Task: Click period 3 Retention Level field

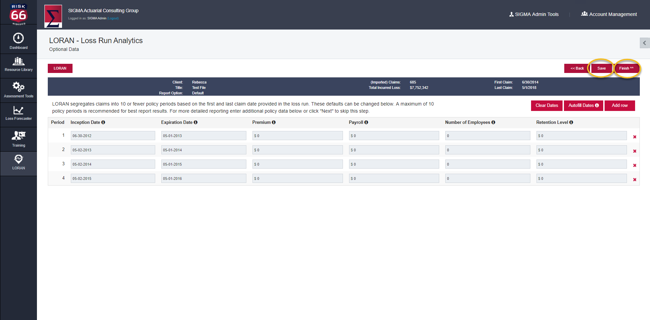Action: coord(582,164)
